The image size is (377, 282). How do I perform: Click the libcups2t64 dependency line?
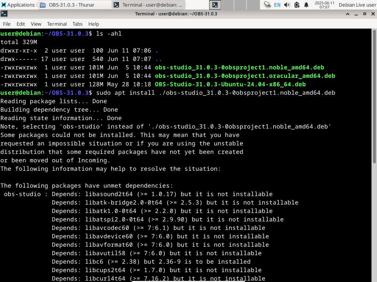coord(157,270)
